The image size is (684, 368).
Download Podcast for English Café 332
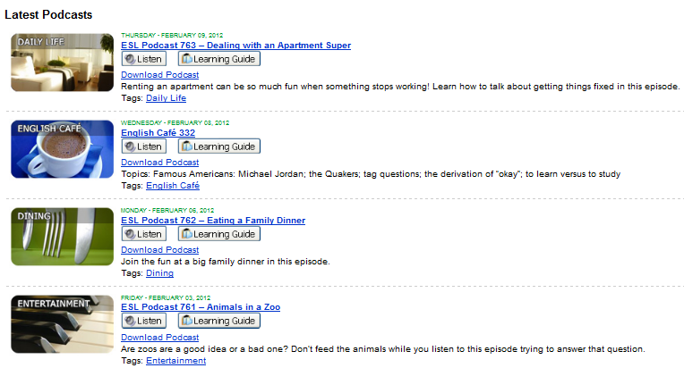(160, 163)
